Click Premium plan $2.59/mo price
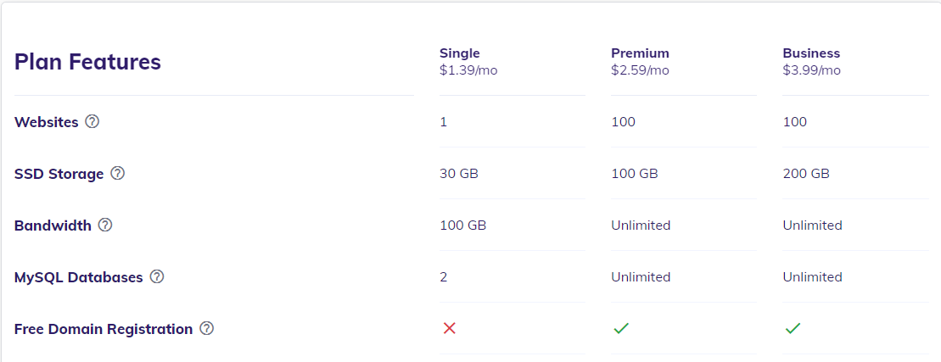The width and height of the screenshot is (941, 362). tap(640, 70)
